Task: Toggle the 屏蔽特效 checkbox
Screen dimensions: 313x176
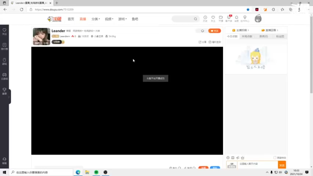Action: pos(275,158)
